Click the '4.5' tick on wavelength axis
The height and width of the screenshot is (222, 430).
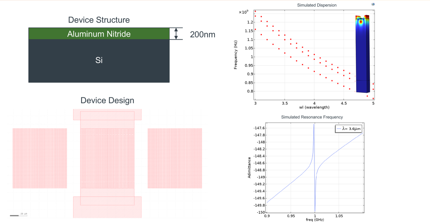[344, 103]
